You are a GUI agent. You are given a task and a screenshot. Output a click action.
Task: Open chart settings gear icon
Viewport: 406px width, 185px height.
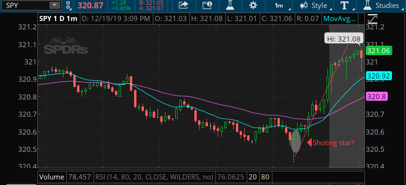click(x=253, y=5)
